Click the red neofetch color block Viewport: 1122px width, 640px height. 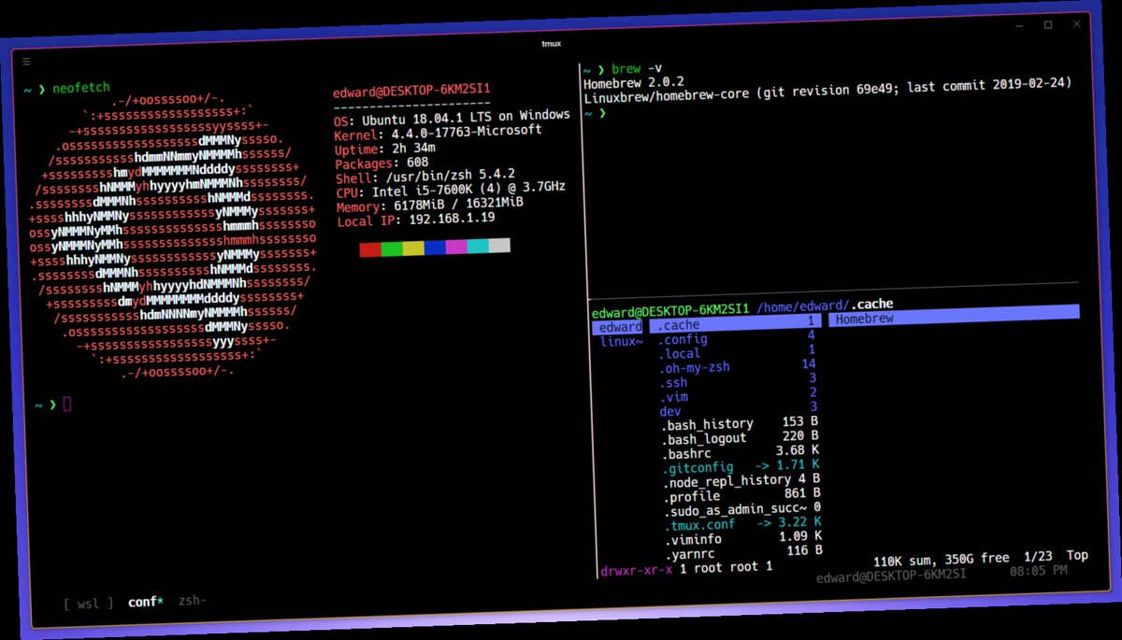coord(370,249)
